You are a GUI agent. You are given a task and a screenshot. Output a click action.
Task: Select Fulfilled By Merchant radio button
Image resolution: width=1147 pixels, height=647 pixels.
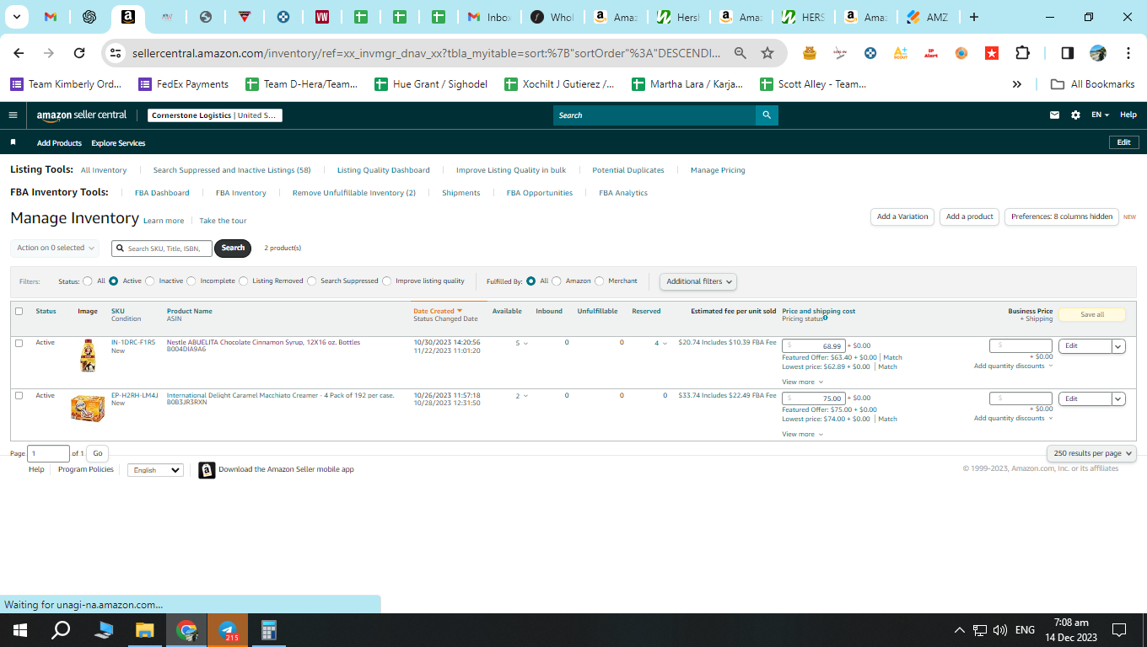point(600,281)
